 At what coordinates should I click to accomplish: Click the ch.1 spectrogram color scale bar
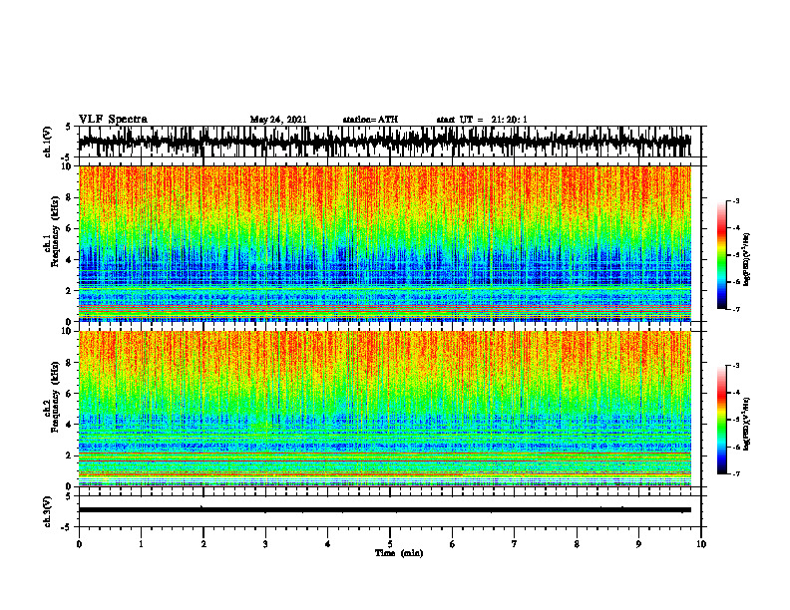click(x=722, y=255)
